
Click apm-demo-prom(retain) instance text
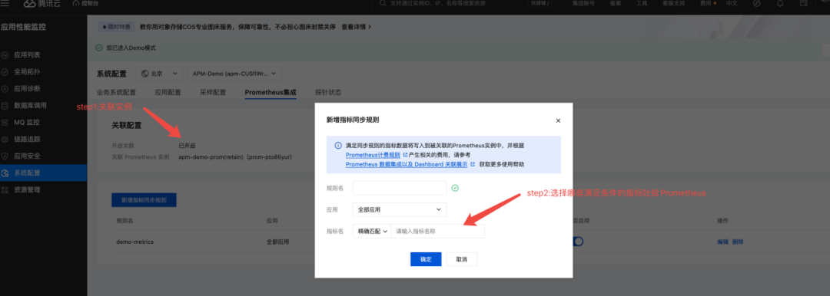235,157
